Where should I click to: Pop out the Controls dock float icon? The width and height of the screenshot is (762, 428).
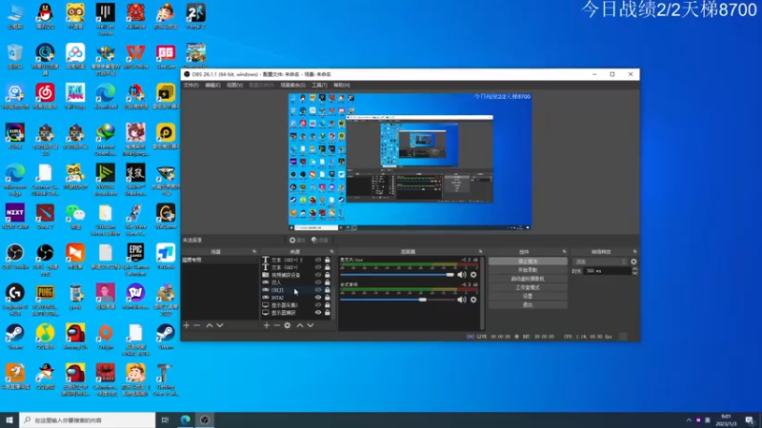[564, 251]
